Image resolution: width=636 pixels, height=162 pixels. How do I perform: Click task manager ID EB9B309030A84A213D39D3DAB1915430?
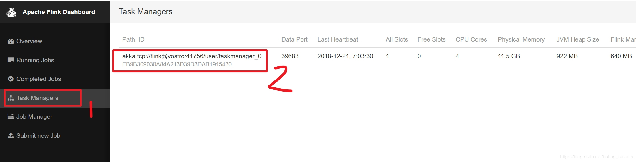[177, 64]
